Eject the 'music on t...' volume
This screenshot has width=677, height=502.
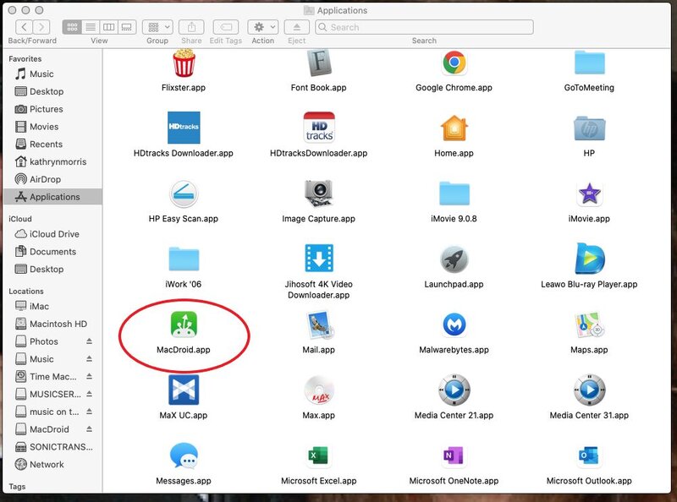(89, 412)
